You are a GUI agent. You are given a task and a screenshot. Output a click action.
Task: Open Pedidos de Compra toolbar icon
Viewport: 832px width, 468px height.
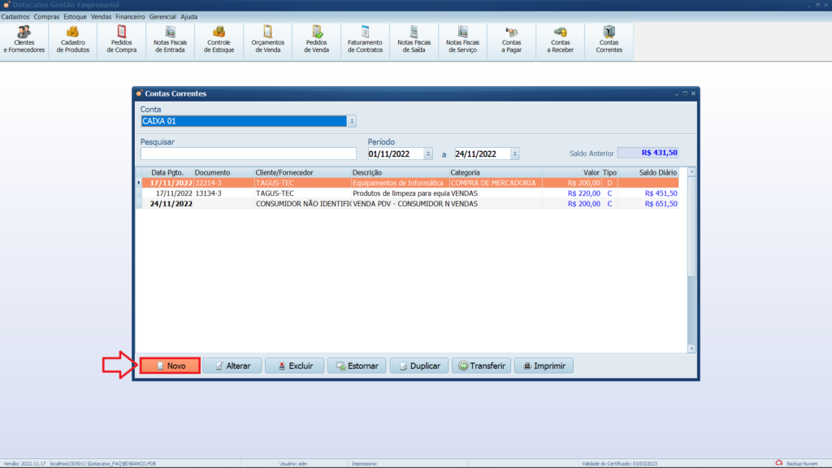pyautogui.click(x=122, y=40)
